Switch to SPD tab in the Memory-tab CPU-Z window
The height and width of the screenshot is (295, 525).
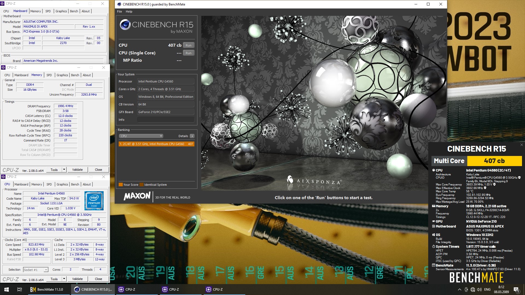click(49, 75)
